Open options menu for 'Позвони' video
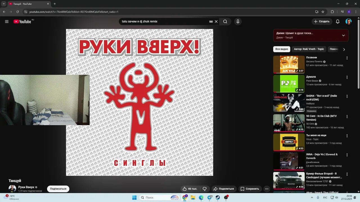The height and width of the screenshot is (202, 360). pyautogui.click(x=347, y=58)
